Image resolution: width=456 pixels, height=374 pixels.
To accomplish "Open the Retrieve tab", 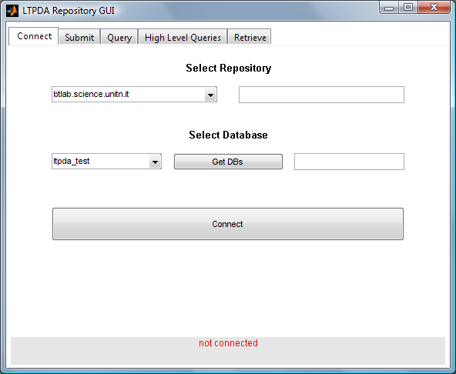I will (x=250, y=37).
